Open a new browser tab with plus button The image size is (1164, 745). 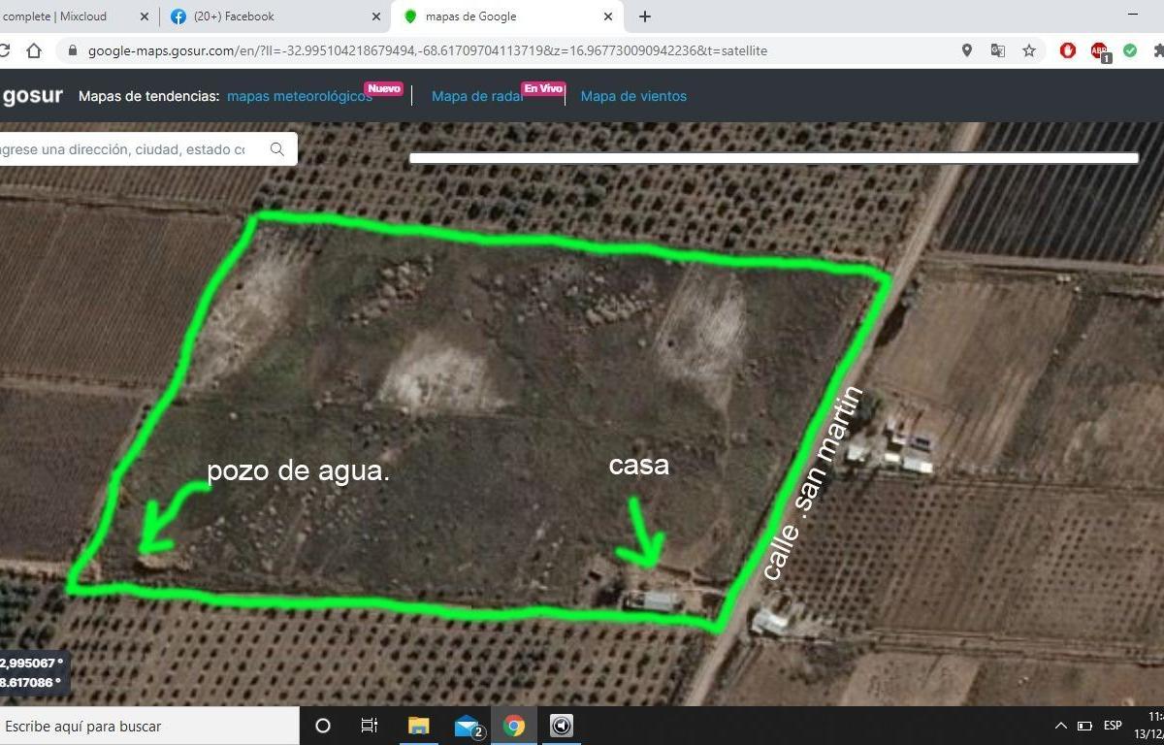pyautogui.click(x=645, y=16)
